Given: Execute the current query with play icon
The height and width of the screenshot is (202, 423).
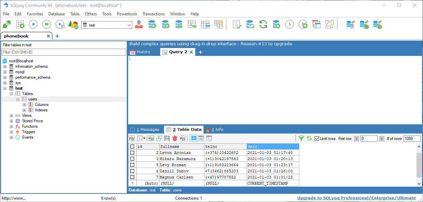Looking at the screenshot, I should [x=33, y=24].
